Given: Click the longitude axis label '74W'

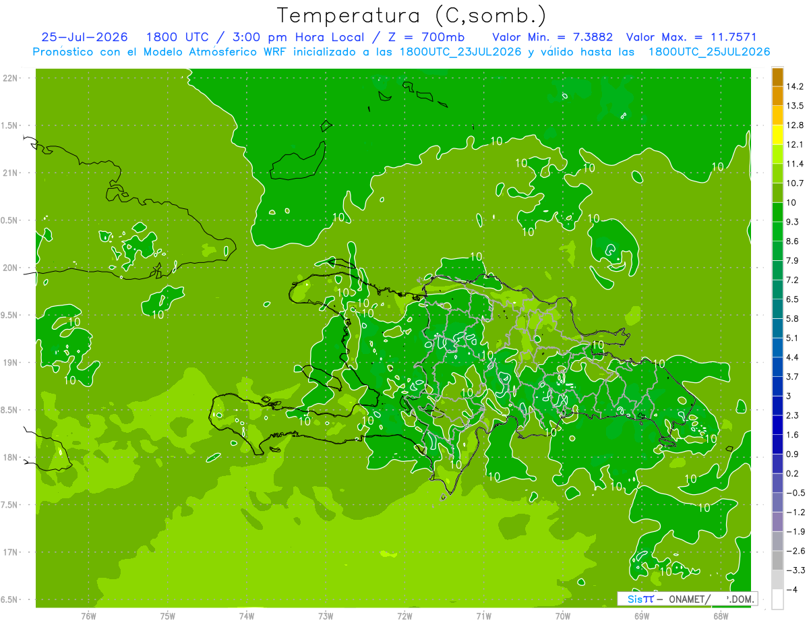Looking at the screenshot, I should tap(247, 616).
